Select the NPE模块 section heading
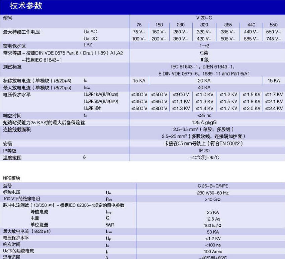 click(11, 178)
